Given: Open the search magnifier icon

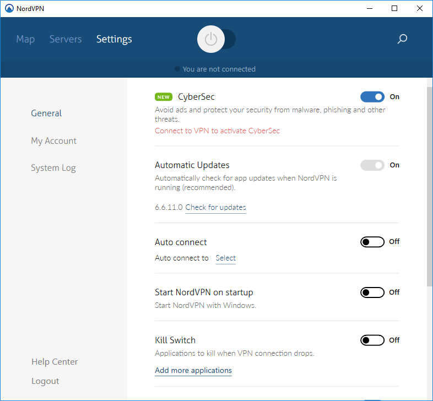Looking at the screenshot, I should (402, 39).
